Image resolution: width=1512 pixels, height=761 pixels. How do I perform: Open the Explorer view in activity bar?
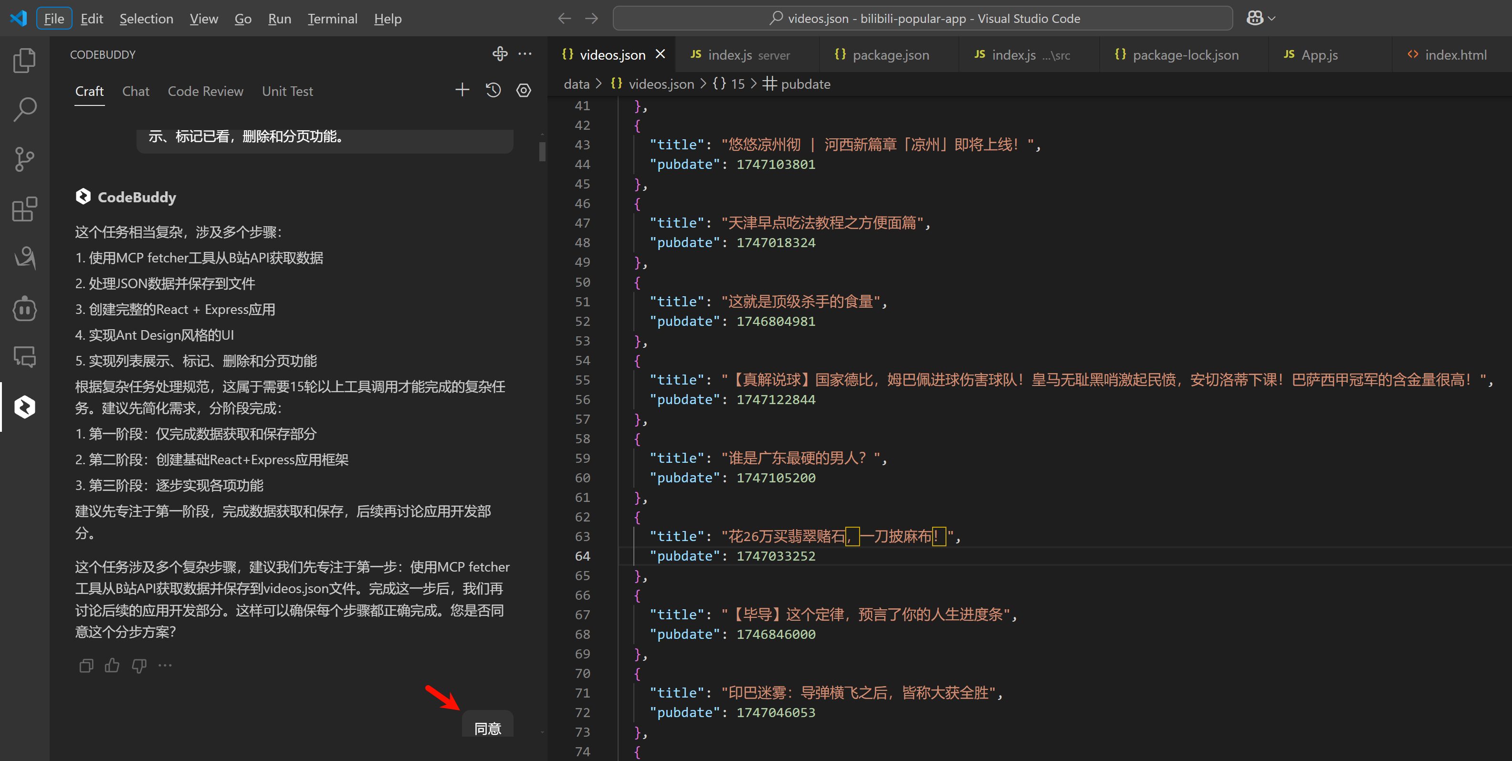[24, 61]
